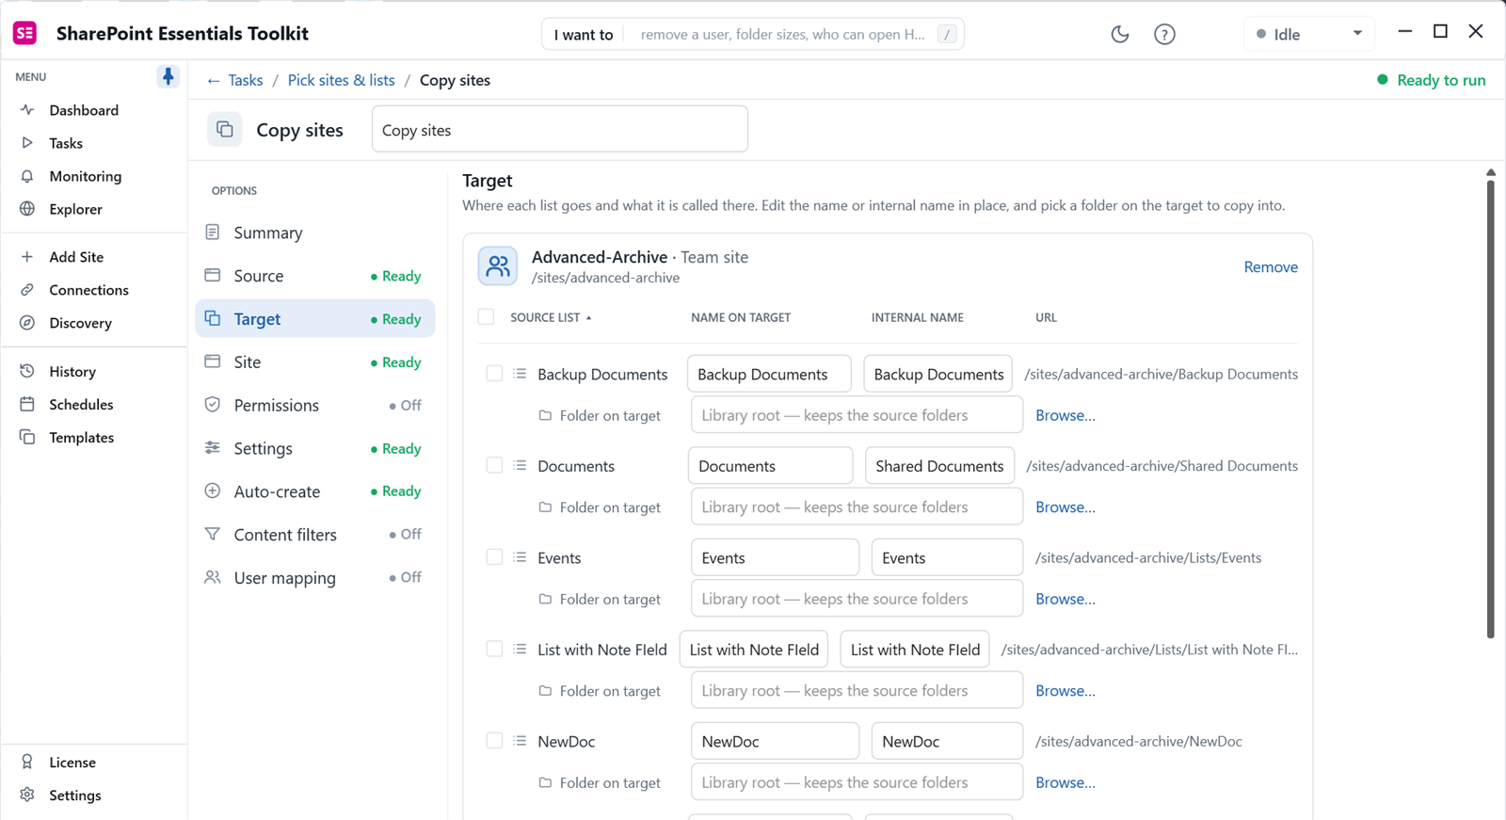Click the Permissions shield icon
This screenshot has height=820, width=1506.
pyautogui.click(x=213, y=405)
